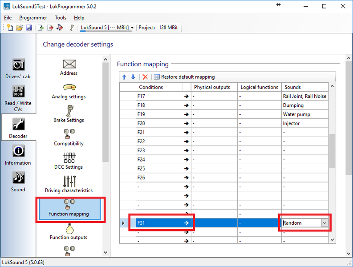Open Read / Write CVs panel
This screenshot has width=353, height=267.
(x=18, y=98)
